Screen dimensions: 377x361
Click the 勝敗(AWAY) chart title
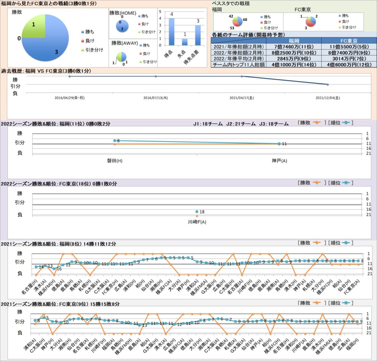pyautogui.click(x=124, y=43)
